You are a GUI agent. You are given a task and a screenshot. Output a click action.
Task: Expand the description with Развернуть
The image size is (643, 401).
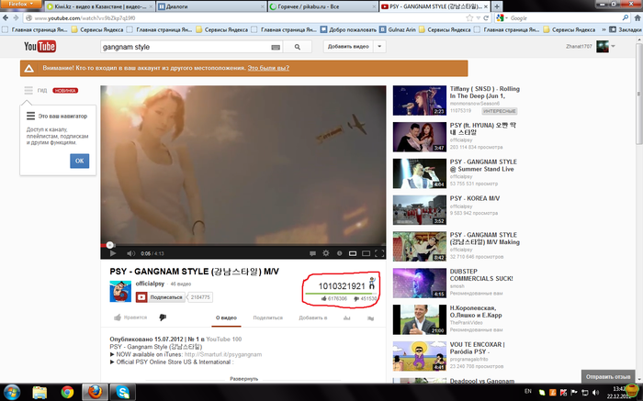(244, 379)
